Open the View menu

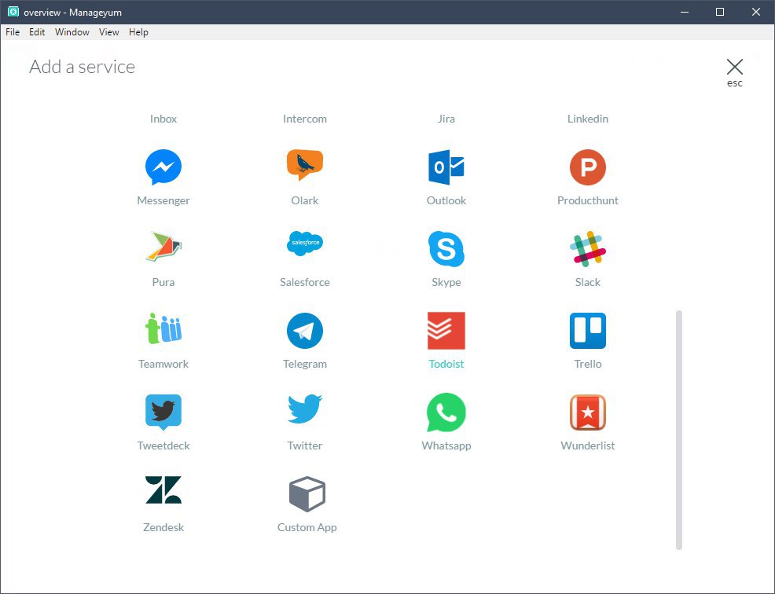coord(108,32)
